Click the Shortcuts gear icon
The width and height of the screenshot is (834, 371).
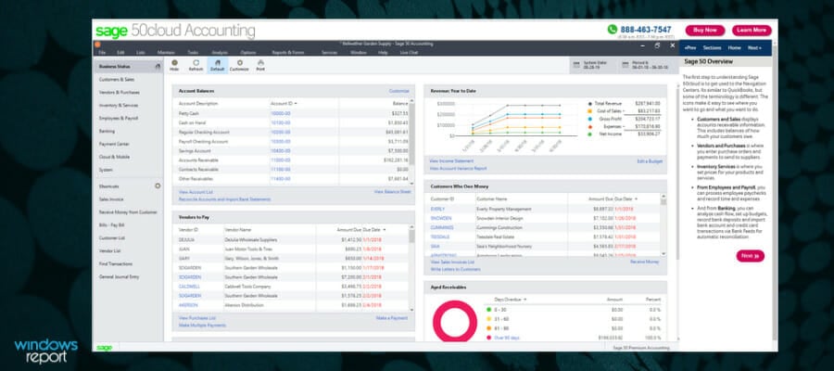coord(158,185)
